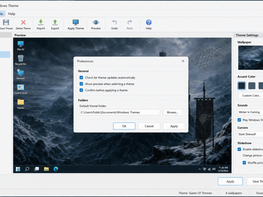Screen dimensions: 263x197
Task: Click the Export toolbar icon
Action: 55,22
